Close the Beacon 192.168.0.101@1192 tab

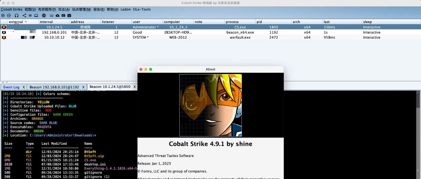click(84, 87)
